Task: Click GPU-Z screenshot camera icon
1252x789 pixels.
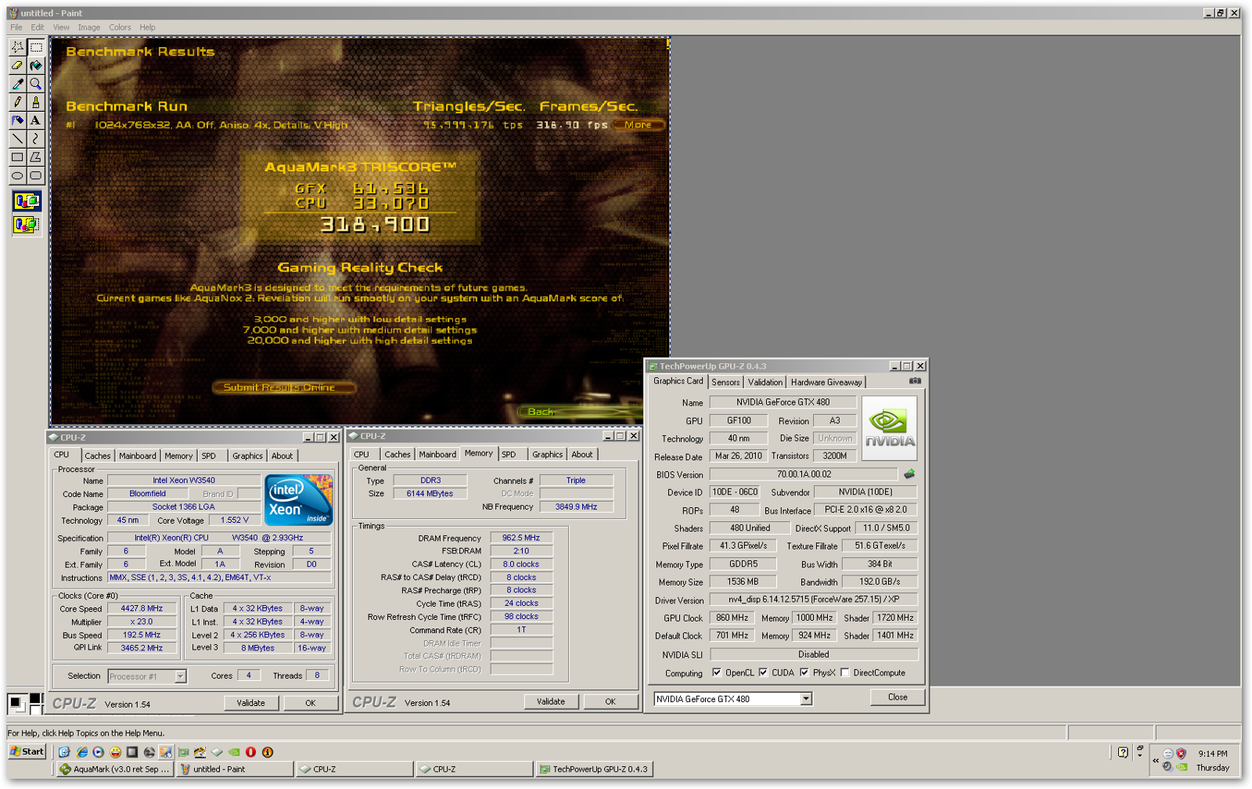Action: tap(915, 381)
